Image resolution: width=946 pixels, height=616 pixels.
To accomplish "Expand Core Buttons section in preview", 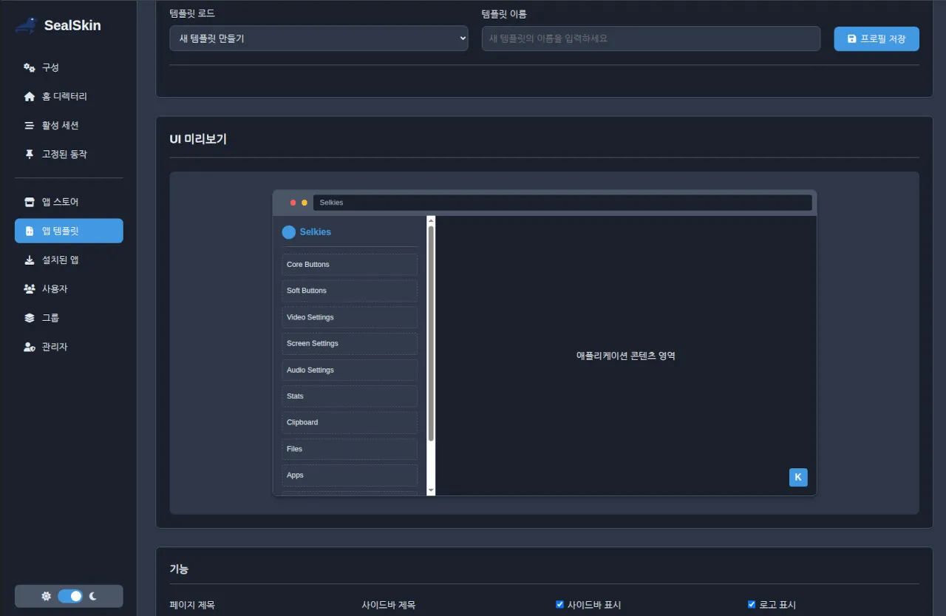I will [350, 265].
